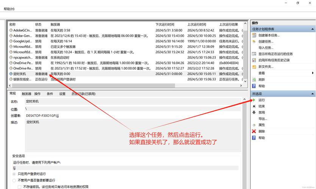Collapse the 任务计划程序库 actions section

click(312, 29)
